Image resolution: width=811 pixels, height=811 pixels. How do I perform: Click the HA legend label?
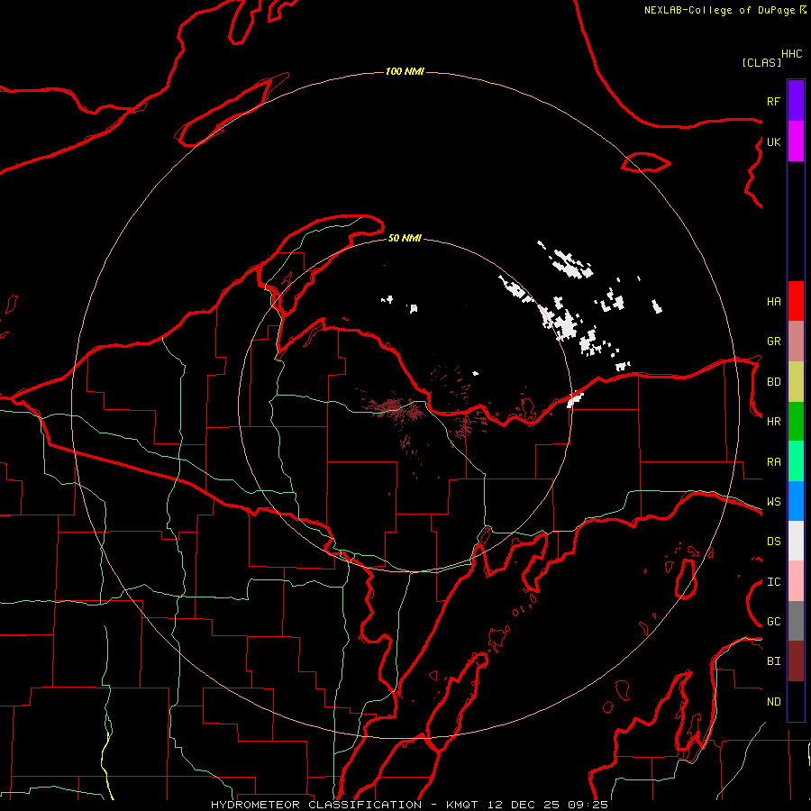click(773, 302)
